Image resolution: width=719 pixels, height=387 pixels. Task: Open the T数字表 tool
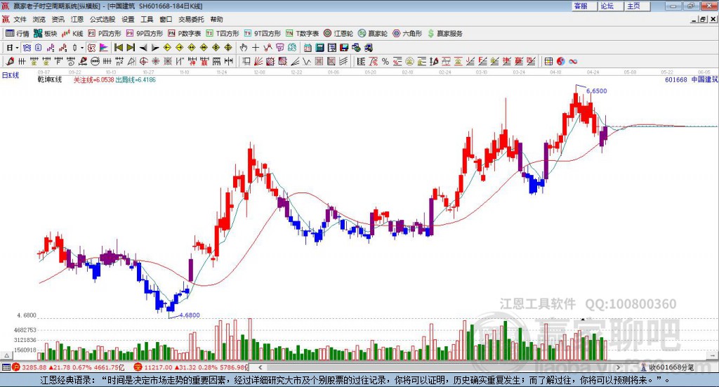coord(302,34)
